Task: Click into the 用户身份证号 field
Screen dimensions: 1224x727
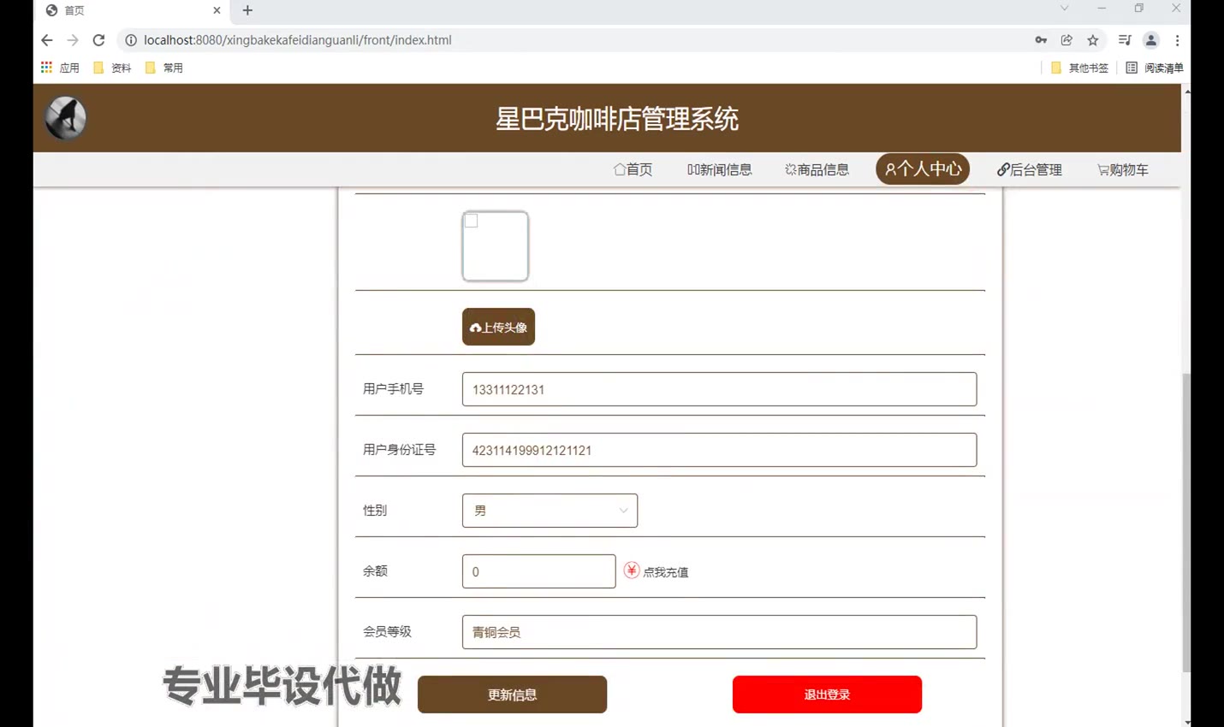Action: click(719, 450)
